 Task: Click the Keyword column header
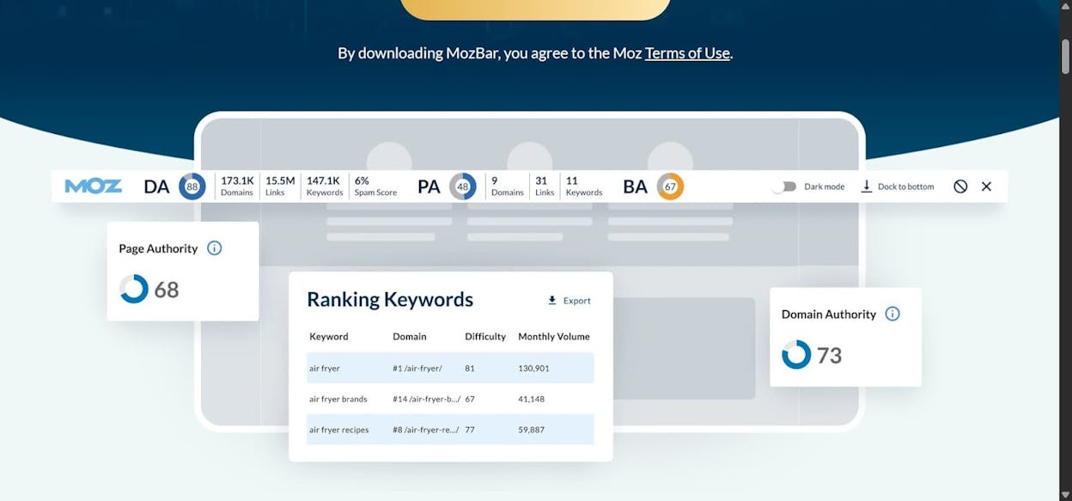[329, 337]
